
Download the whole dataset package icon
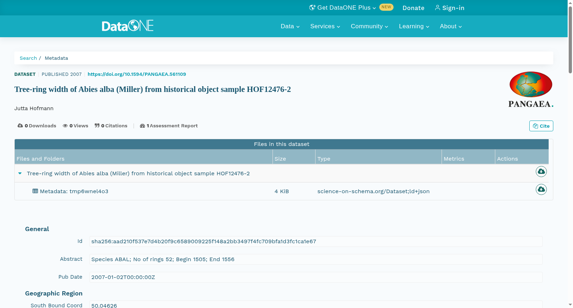pos(541,172)
